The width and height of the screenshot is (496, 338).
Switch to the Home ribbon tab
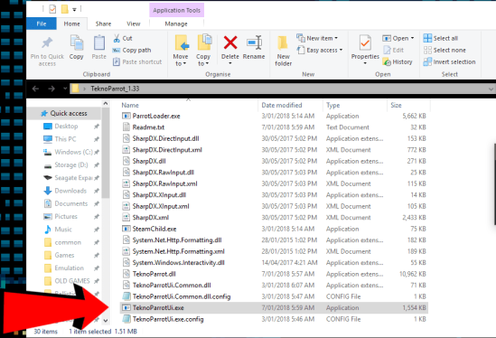(x=71, y=23)
